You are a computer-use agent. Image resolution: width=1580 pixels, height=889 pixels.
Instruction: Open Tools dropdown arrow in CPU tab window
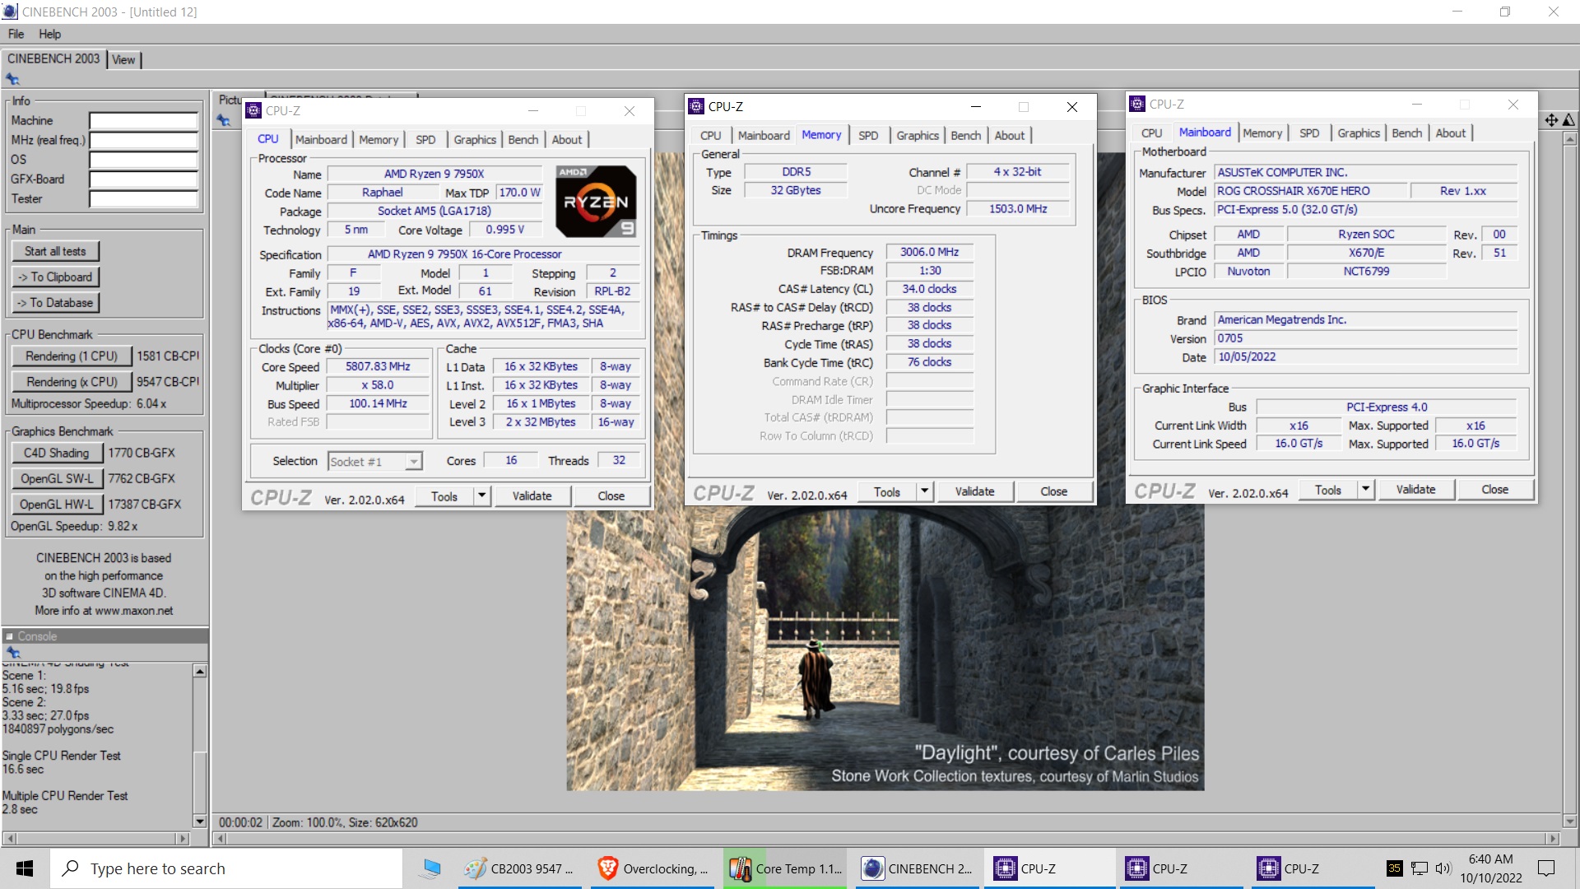(482, 496)
